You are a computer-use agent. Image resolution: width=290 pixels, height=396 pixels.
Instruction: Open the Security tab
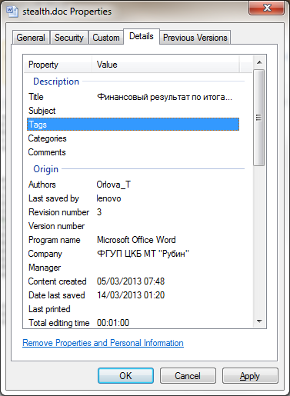[x=69, y=38]
